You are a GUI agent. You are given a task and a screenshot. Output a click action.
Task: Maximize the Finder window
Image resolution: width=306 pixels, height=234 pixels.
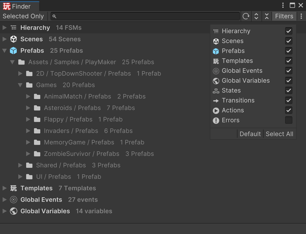[292, 5]
